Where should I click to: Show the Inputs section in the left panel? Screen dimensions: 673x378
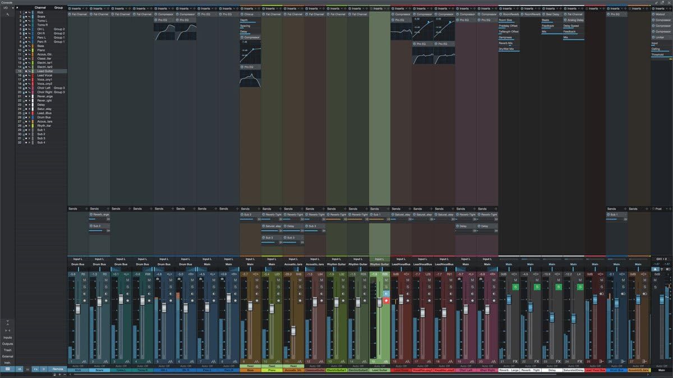[7, 338]
